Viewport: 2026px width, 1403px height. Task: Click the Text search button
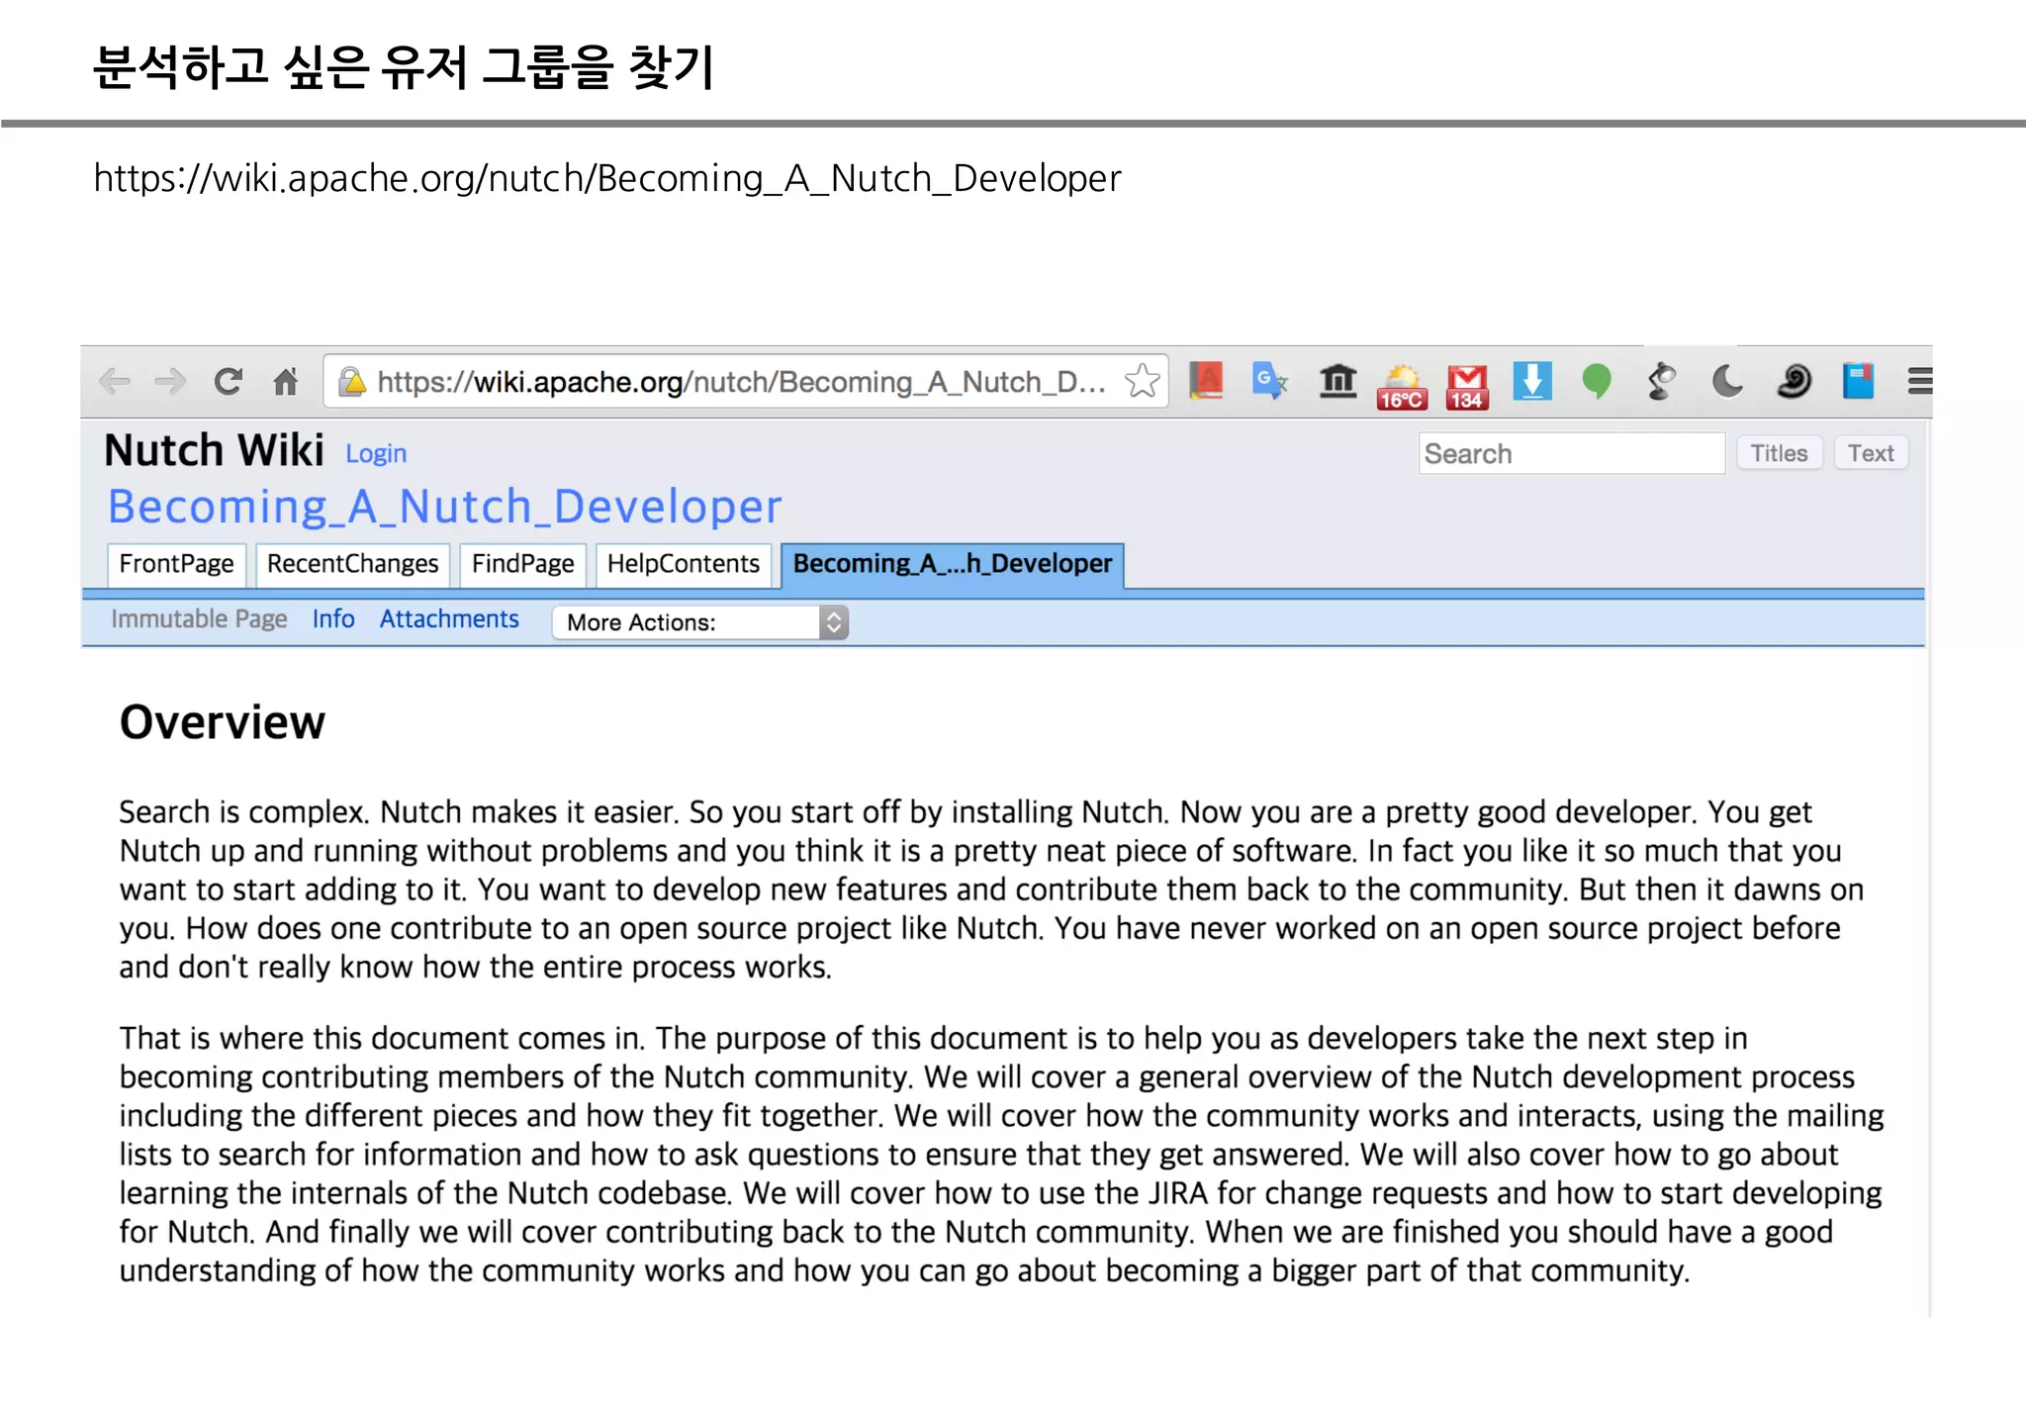pos(1871,453)
